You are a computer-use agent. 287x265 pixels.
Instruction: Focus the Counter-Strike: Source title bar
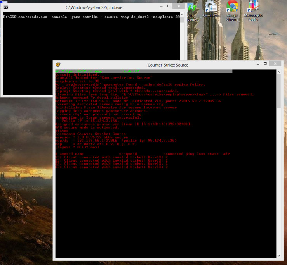[168, 65]
